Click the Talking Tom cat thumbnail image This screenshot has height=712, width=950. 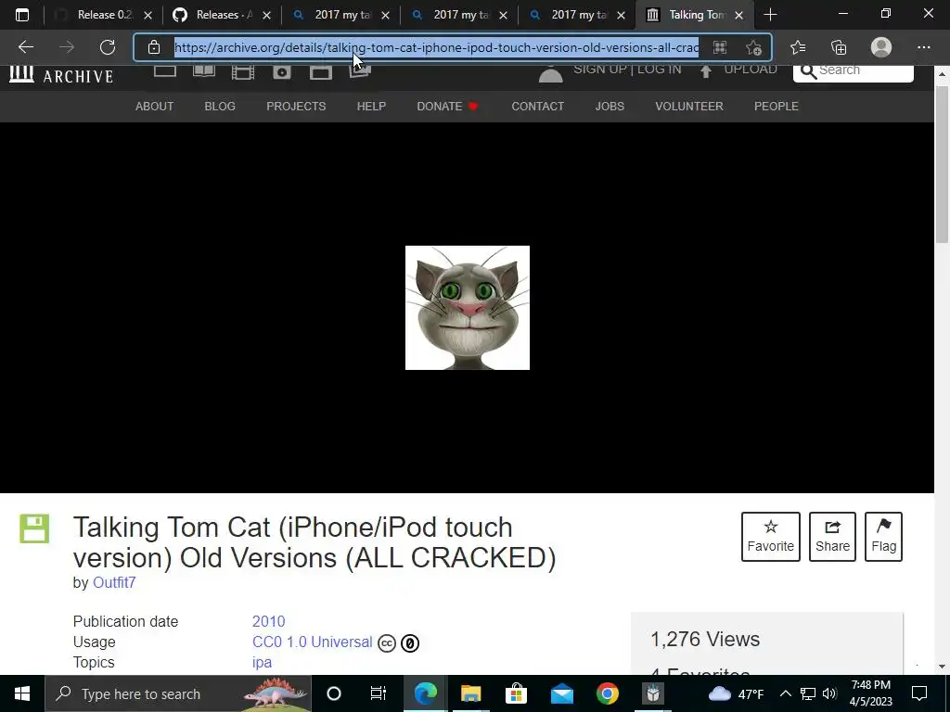pos(468,308)
